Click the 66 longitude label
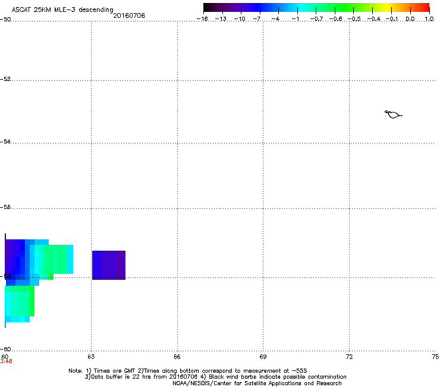The image size is (440, 387). click(177, 357)
